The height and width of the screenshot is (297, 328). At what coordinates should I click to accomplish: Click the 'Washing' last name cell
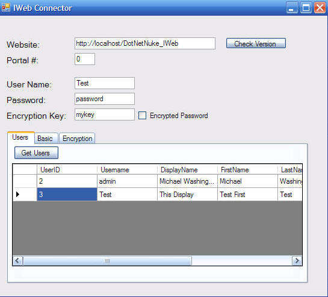click(x=290, y=181)
